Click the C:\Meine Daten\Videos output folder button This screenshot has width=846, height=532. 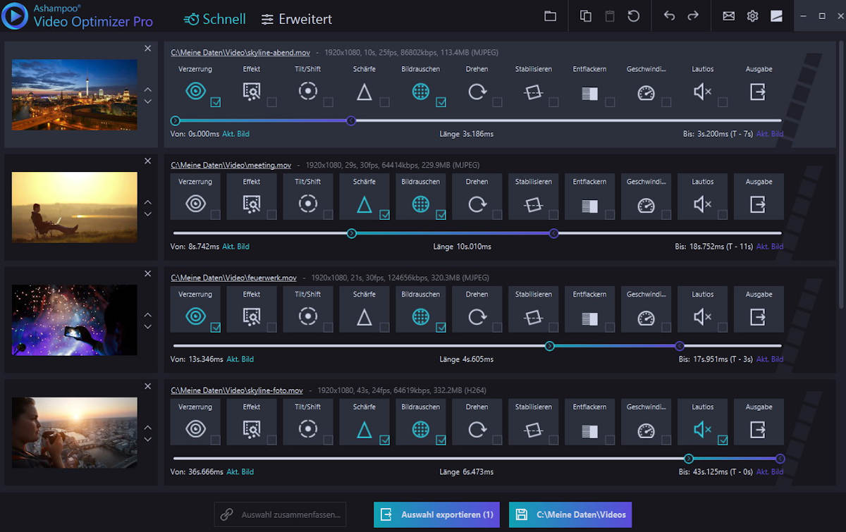(x=570, y=515)
